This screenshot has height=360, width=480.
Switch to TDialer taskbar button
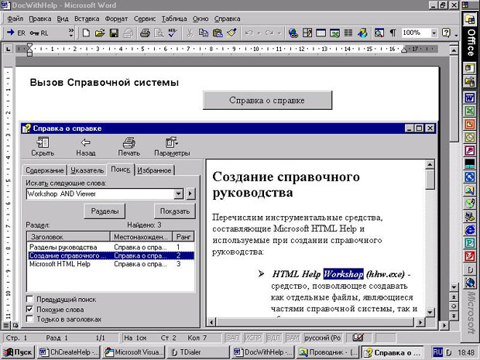point(197,352)
